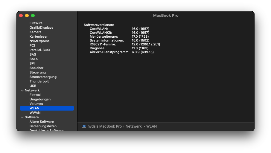Select Volumes under Netzwerk
Viewport: 271px width, 153px height.
[36, 104]
